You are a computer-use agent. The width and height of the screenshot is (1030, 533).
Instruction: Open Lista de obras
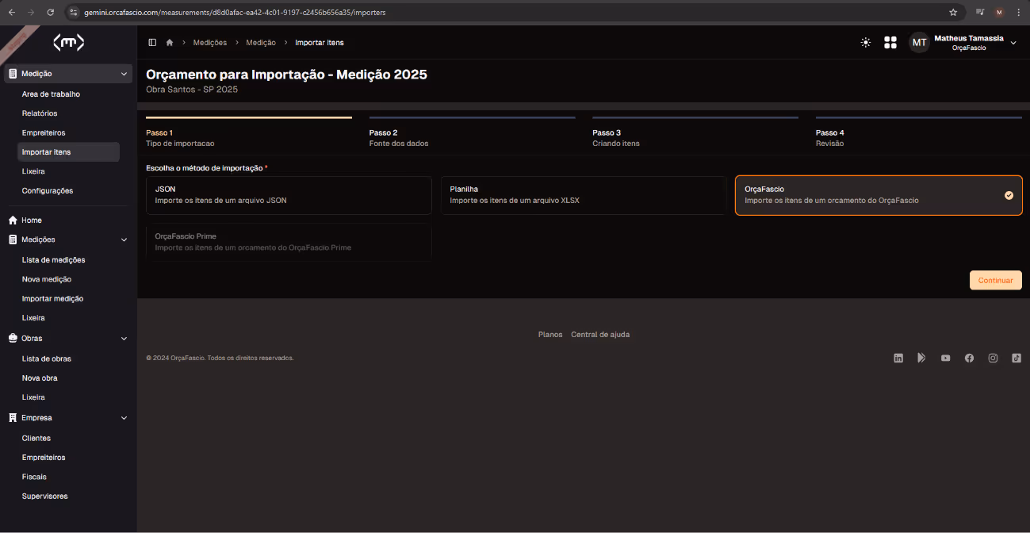46,359
